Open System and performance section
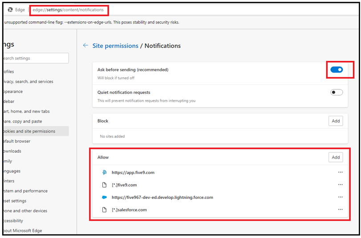361x238 pixels. click(36, 191)
